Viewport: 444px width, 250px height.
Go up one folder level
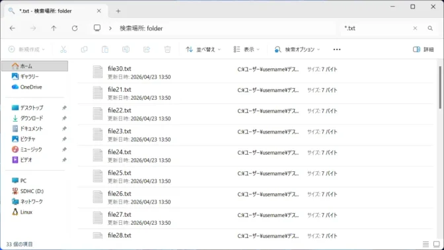(54, 28)
